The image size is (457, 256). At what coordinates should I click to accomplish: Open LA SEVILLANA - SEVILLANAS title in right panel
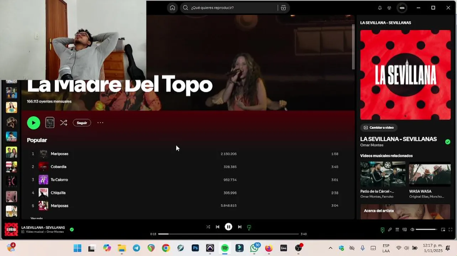(x=398, y=139)
